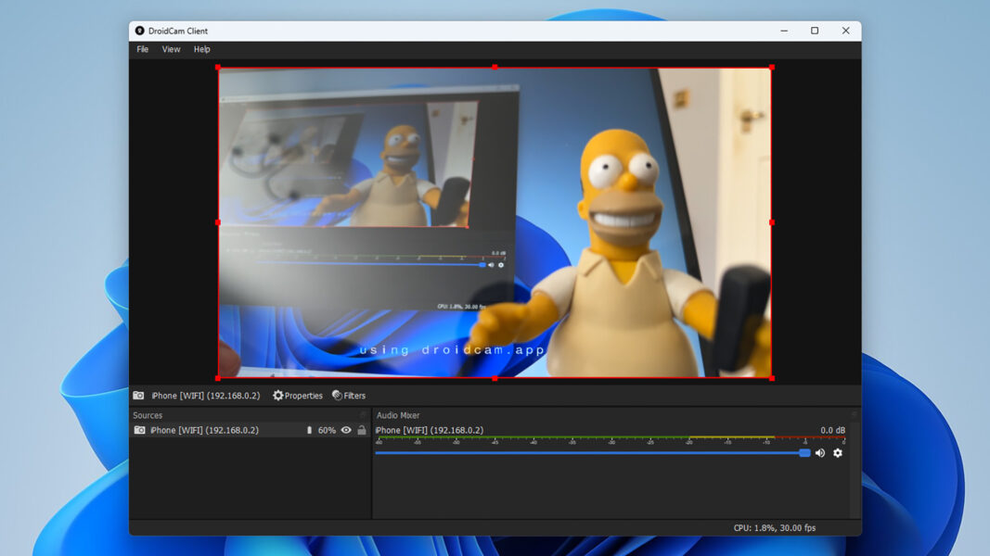
Task: Open the File menu
Action: 142,49
